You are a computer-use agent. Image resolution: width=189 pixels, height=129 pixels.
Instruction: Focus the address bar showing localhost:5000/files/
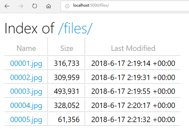(125, 6)
